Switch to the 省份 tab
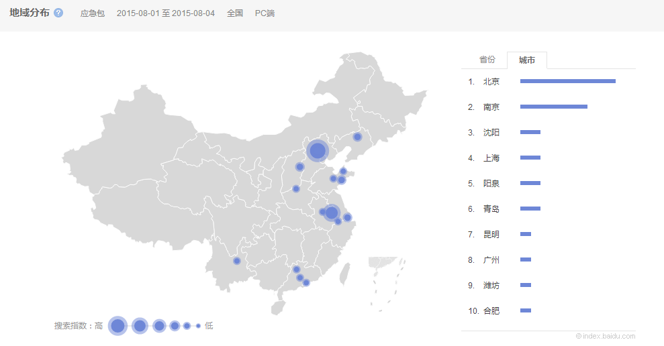The image size is (664, 346). click(487, 60)
